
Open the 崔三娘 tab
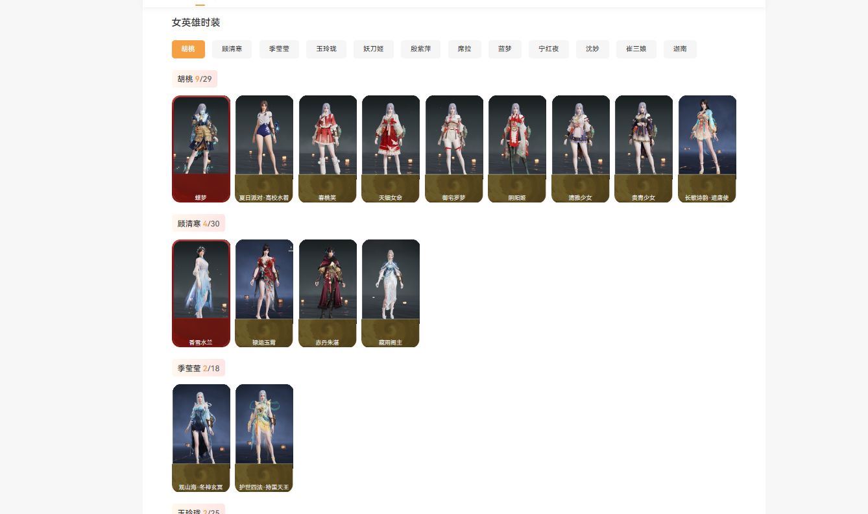coord(636,49)
